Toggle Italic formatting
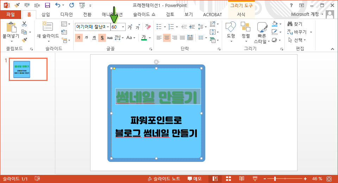 tap(87, 38)
